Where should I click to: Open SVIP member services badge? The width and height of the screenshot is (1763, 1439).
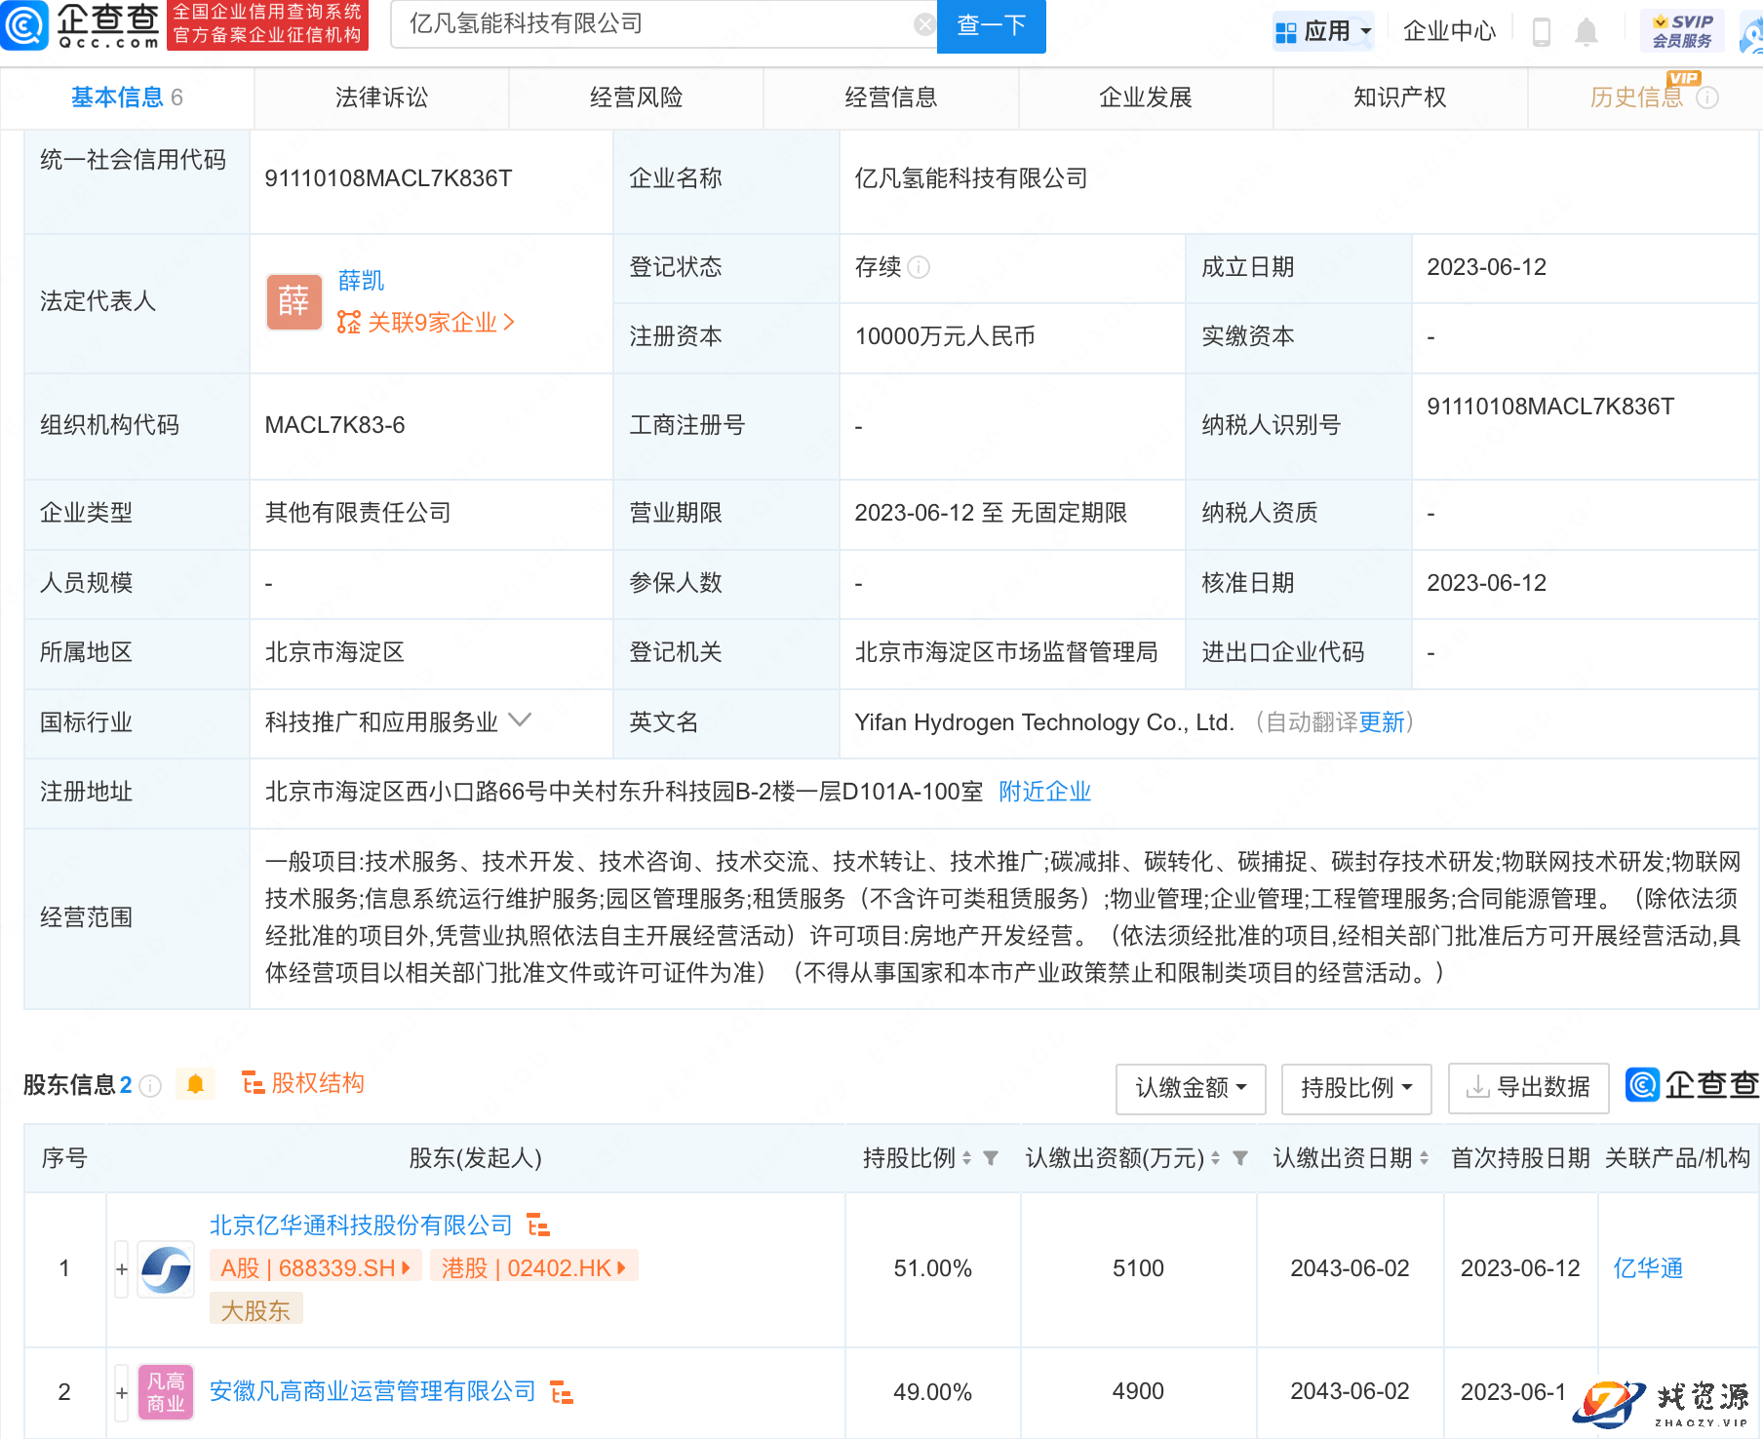tap(1682, 31)
